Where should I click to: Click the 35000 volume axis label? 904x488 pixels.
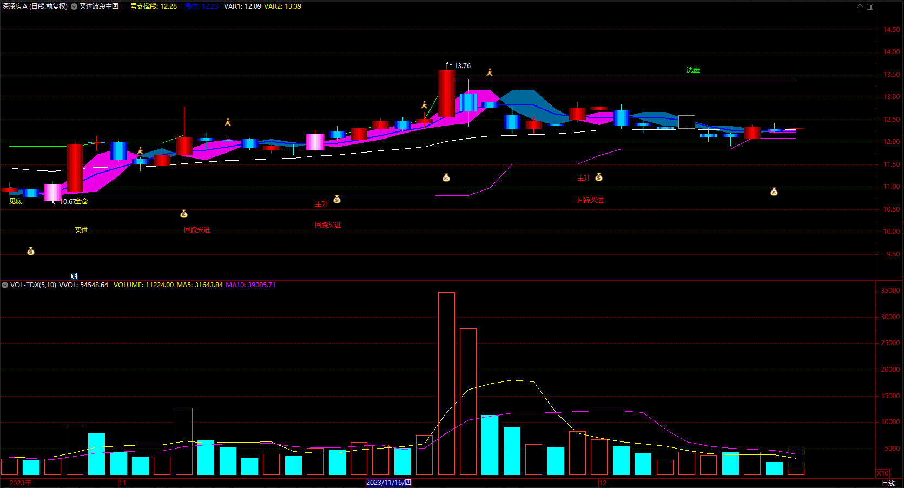pos(890,291)
